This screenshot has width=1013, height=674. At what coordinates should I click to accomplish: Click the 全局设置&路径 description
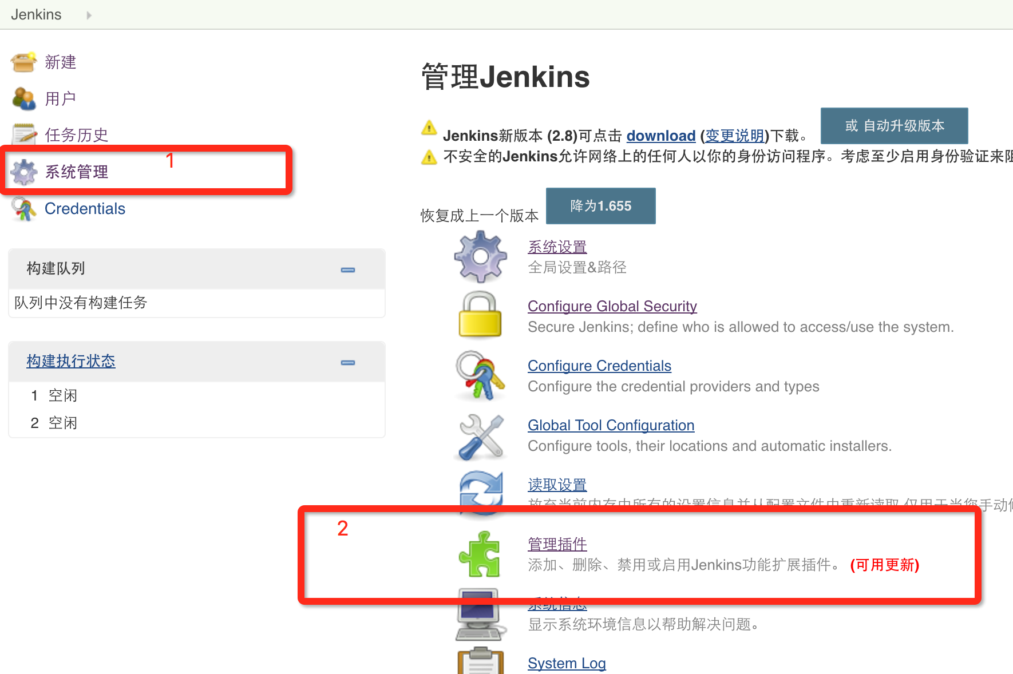577,267
